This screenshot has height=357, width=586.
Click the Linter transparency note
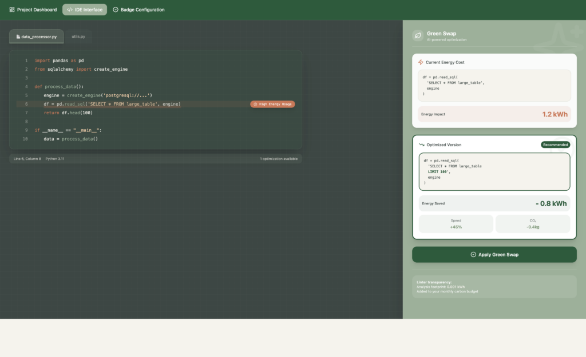[494, 287]
